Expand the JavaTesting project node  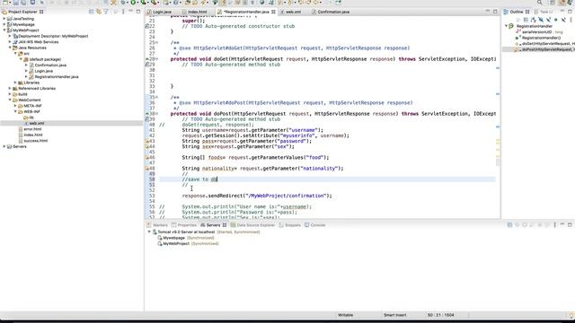tap(4, 19)
